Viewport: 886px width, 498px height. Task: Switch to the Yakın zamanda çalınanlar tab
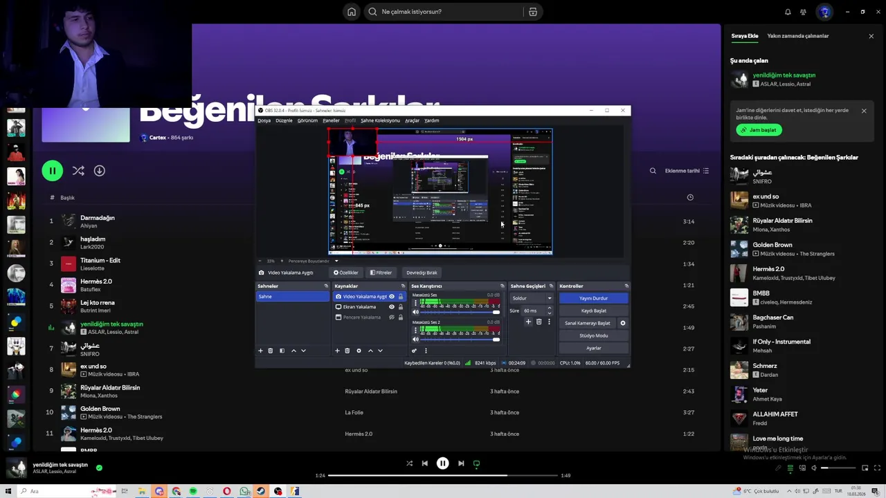pos(797,36)
